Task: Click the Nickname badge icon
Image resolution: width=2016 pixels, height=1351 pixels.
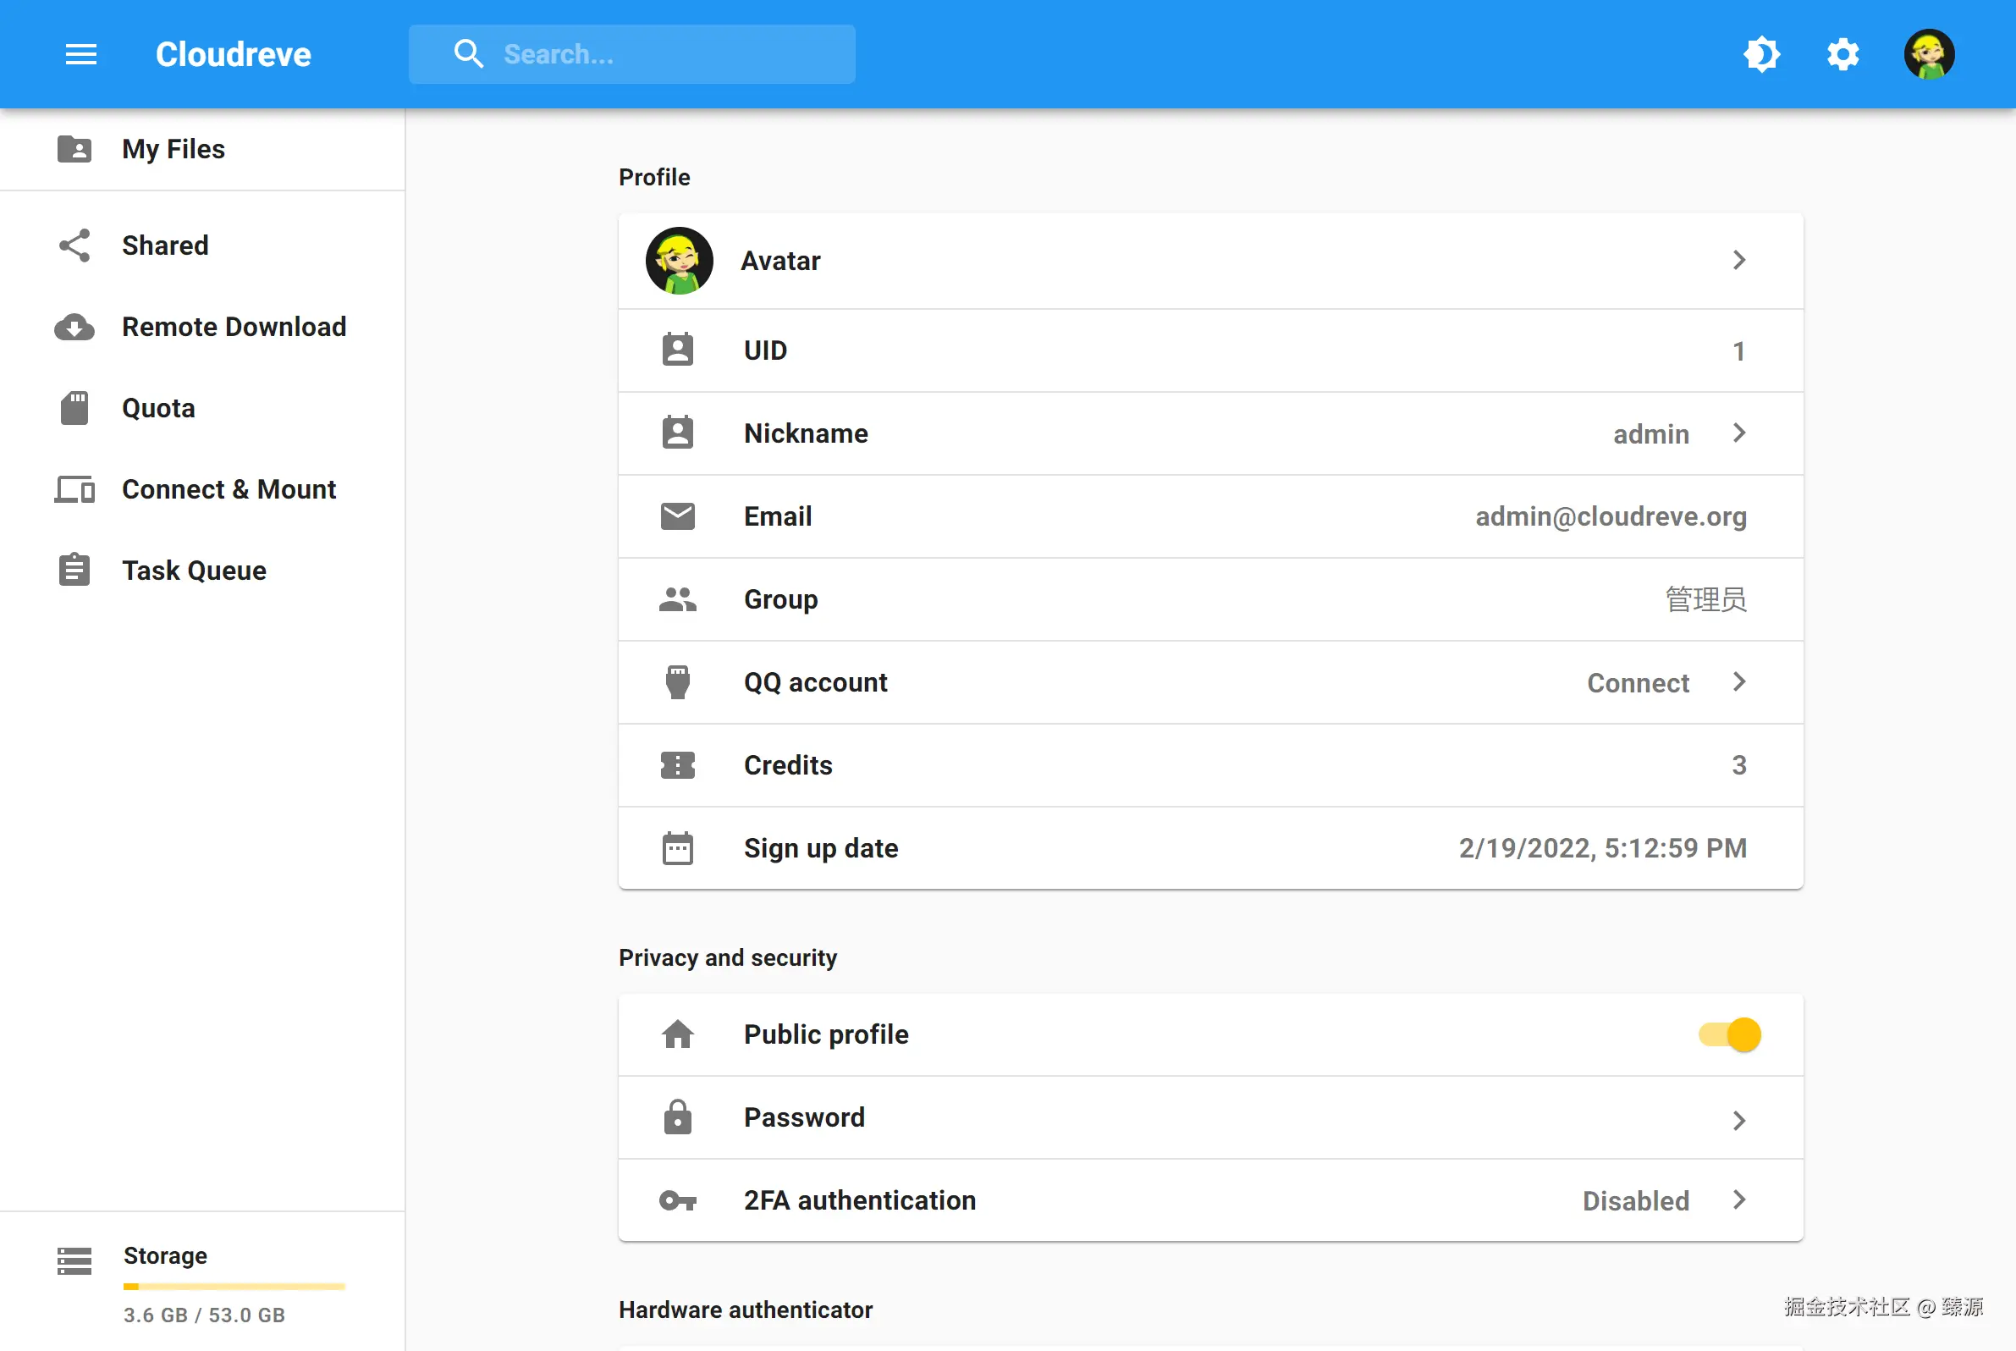Action: tap(678, 433)
